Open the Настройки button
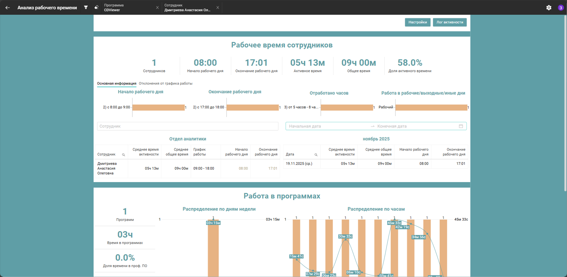This screenshot has height=277, width=567. point(417,22)
